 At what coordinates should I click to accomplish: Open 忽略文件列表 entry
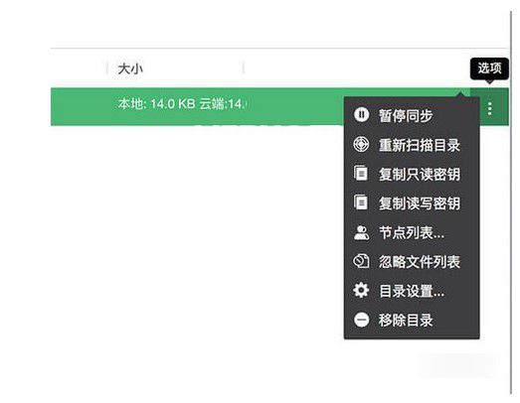[420, 262]
